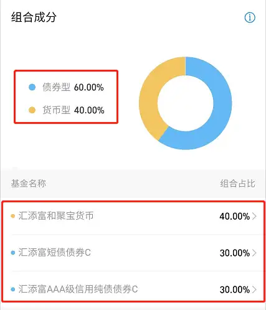
Task: Click the 40.00% value of 汇添富和聚宝货币
Action: point(235,216)
